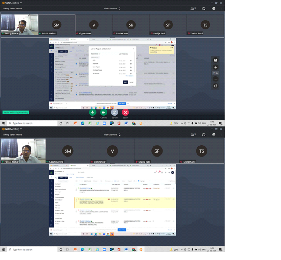Open the three-dot more options menu
The width and height of the screenshot is (281, 260).
(x=221, y=9)
